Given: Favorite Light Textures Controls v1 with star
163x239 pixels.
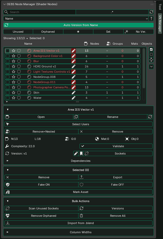Looking at the screenshot, I should (x=14, y=72).
